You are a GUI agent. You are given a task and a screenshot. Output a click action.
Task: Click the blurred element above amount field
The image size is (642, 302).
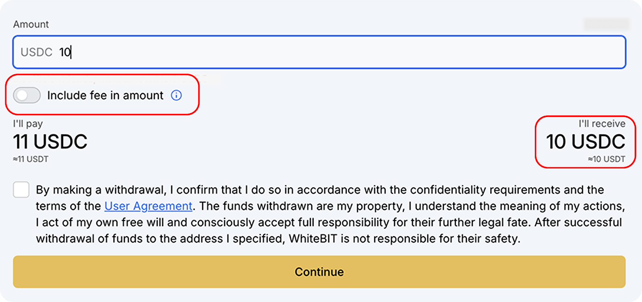click(x=606, y=24)
